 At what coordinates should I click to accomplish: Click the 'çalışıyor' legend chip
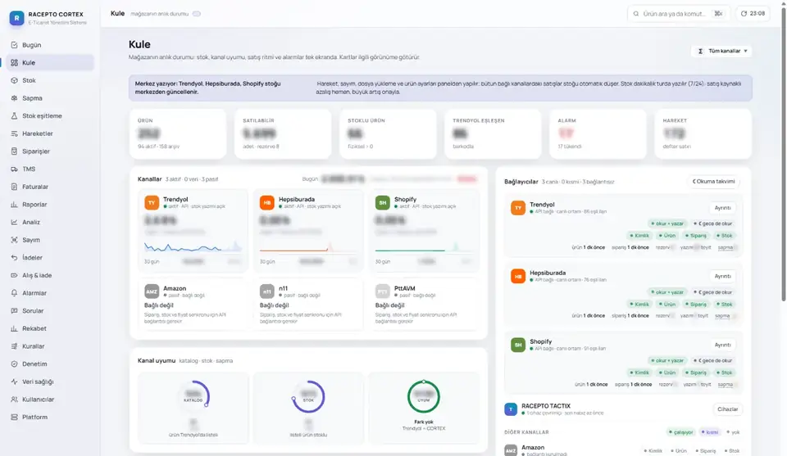(680, 432)
